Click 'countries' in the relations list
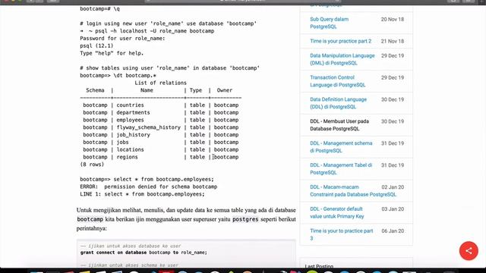Viewport: 486px width, 273px height. [x=130, y=105]
